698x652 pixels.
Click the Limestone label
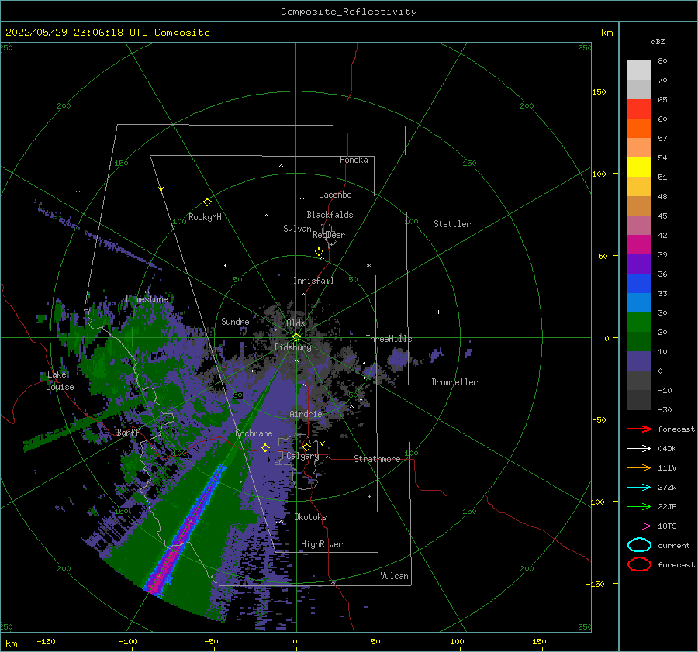pos(147,299)
